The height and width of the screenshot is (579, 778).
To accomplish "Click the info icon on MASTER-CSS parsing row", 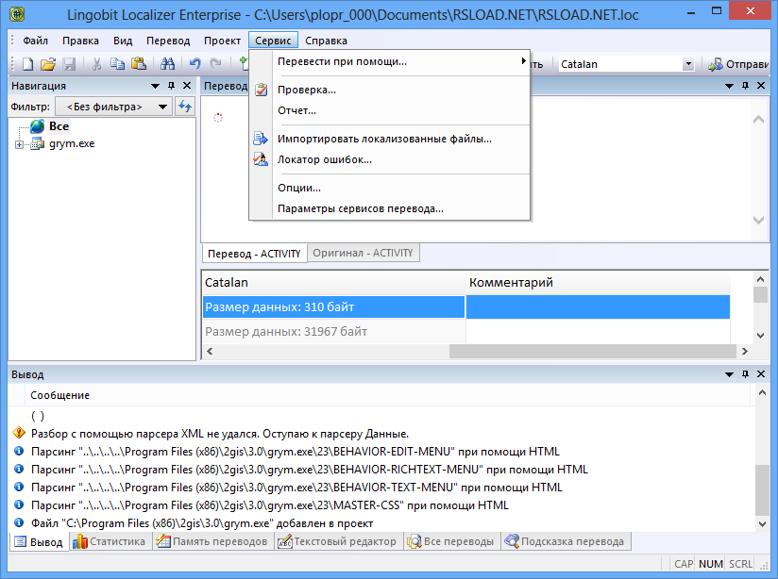I will coord(19,505).
